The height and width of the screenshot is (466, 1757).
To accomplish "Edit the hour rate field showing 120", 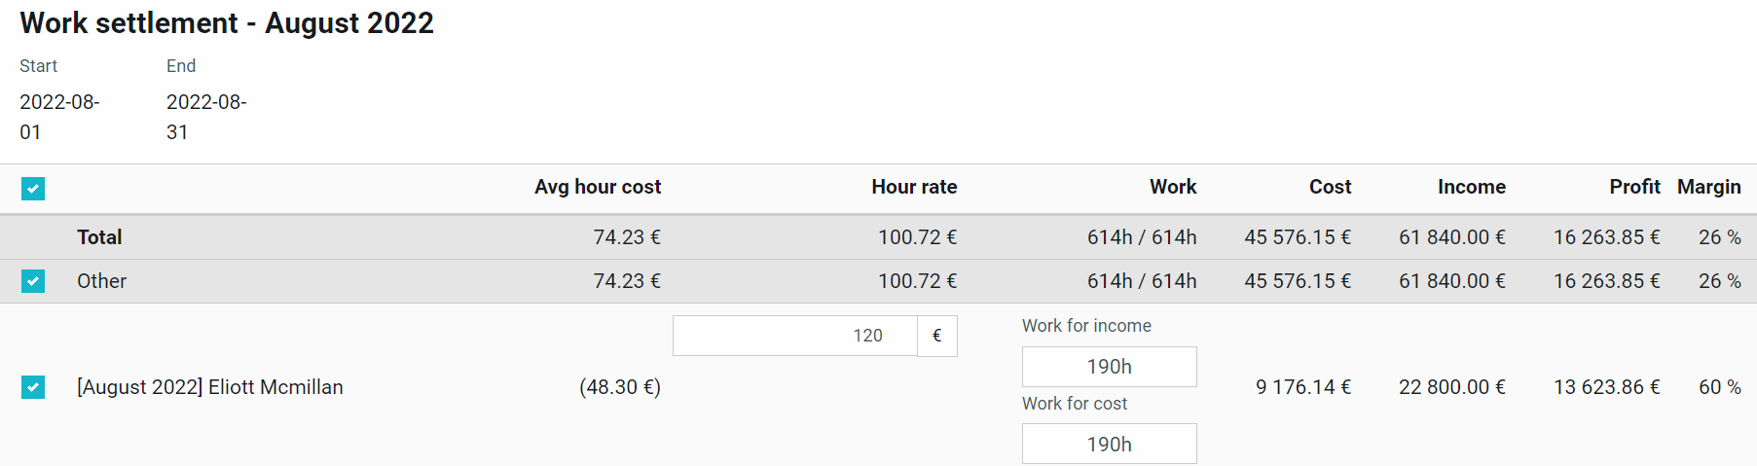I will [x=794, y=336].
